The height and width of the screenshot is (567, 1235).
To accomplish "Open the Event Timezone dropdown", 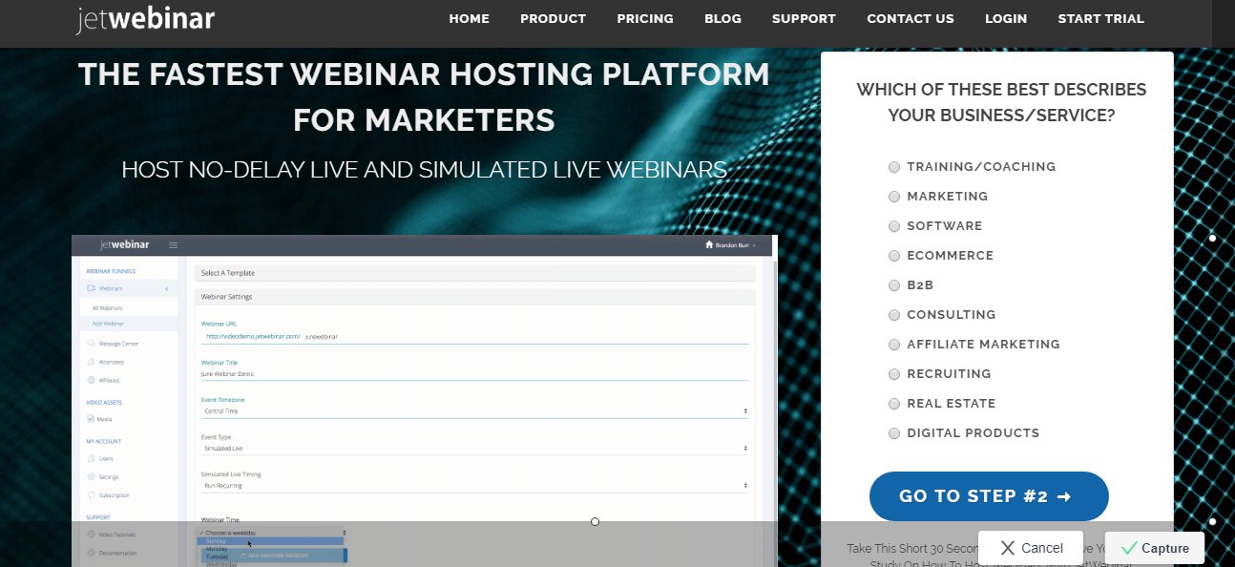I will 472,409.
